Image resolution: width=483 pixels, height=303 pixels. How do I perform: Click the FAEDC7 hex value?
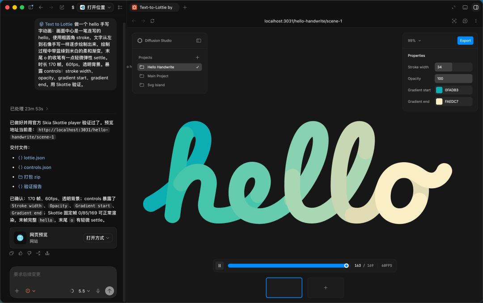[452, 101]
